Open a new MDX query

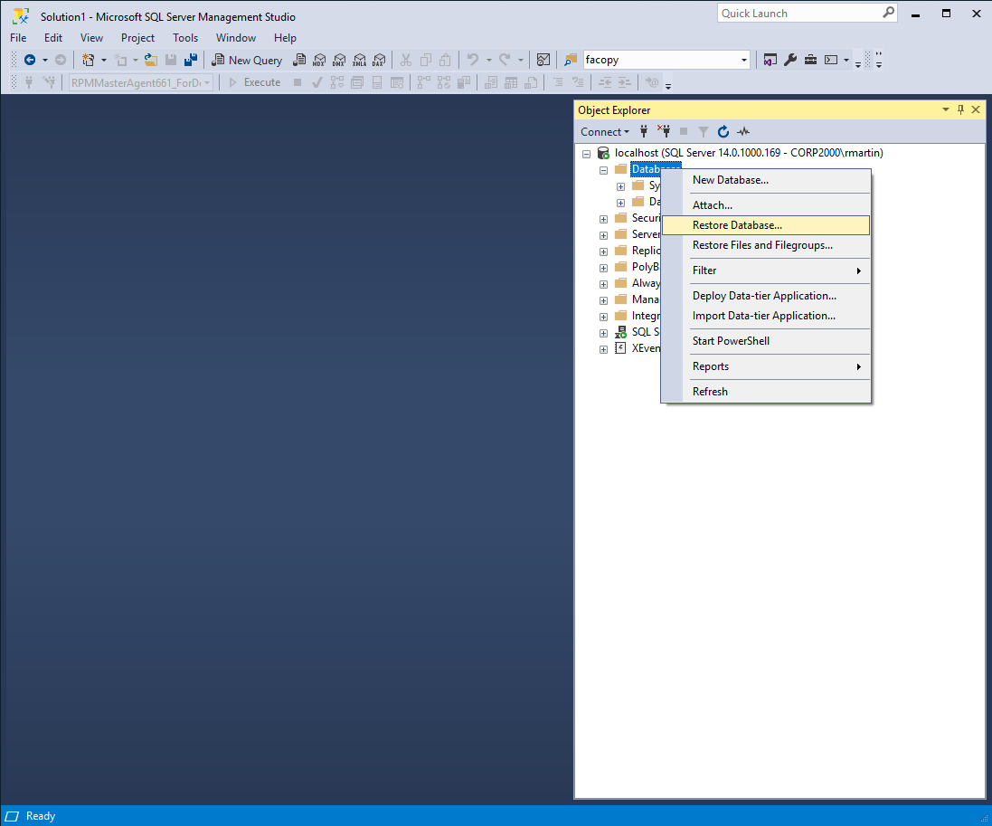coord(319,60)
